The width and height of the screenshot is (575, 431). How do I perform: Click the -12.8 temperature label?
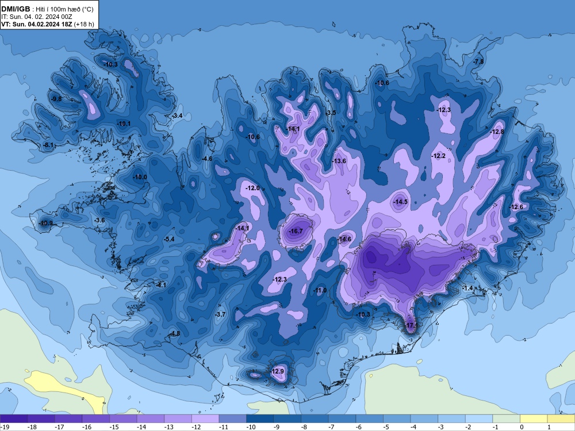point(497,132)
